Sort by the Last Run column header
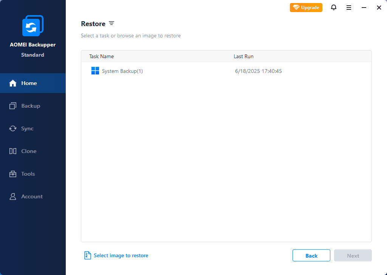 [x=243, y=56]
